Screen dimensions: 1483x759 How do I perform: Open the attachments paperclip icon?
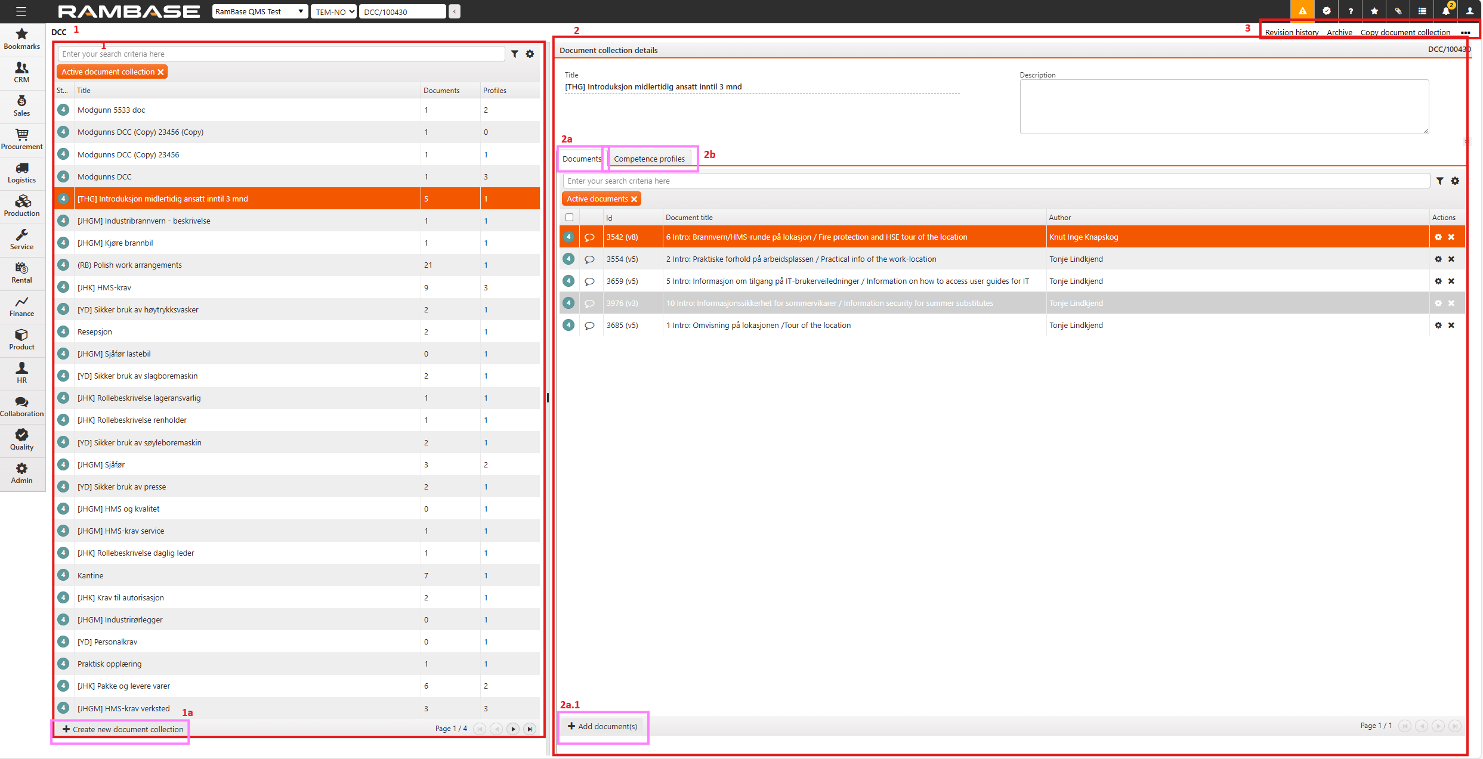[1398, 11]
